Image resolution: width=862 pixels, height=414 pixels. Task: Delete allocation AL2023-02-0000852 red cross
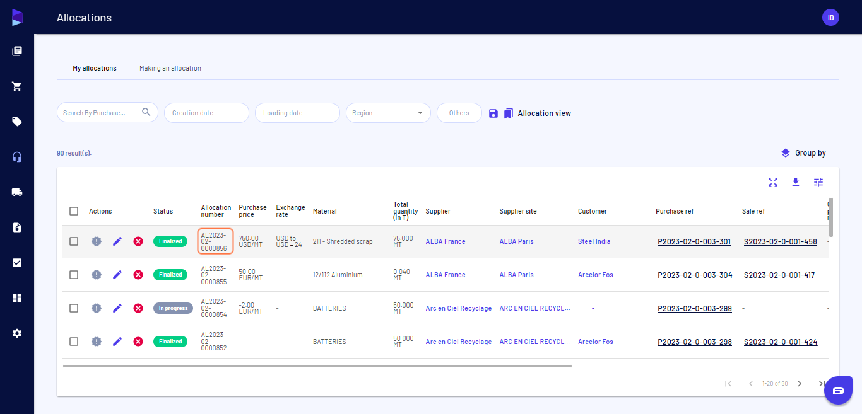[x=138, y=342]
